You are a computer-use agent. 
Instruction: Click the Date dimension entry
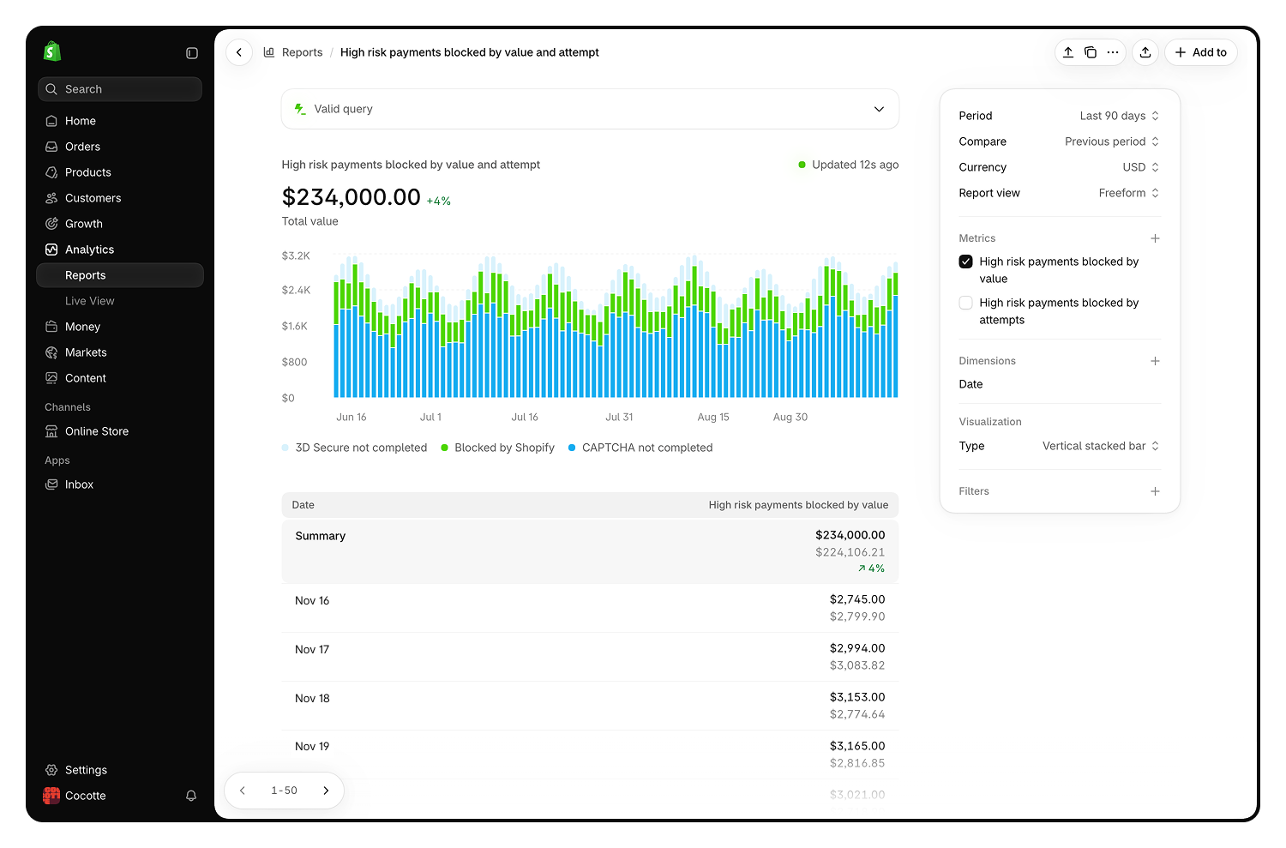point(971,384)
